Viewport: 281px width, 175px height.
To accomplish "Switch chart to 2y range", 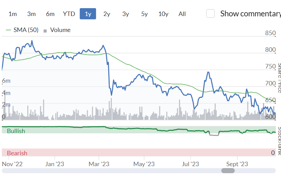I will click(107, 14).
